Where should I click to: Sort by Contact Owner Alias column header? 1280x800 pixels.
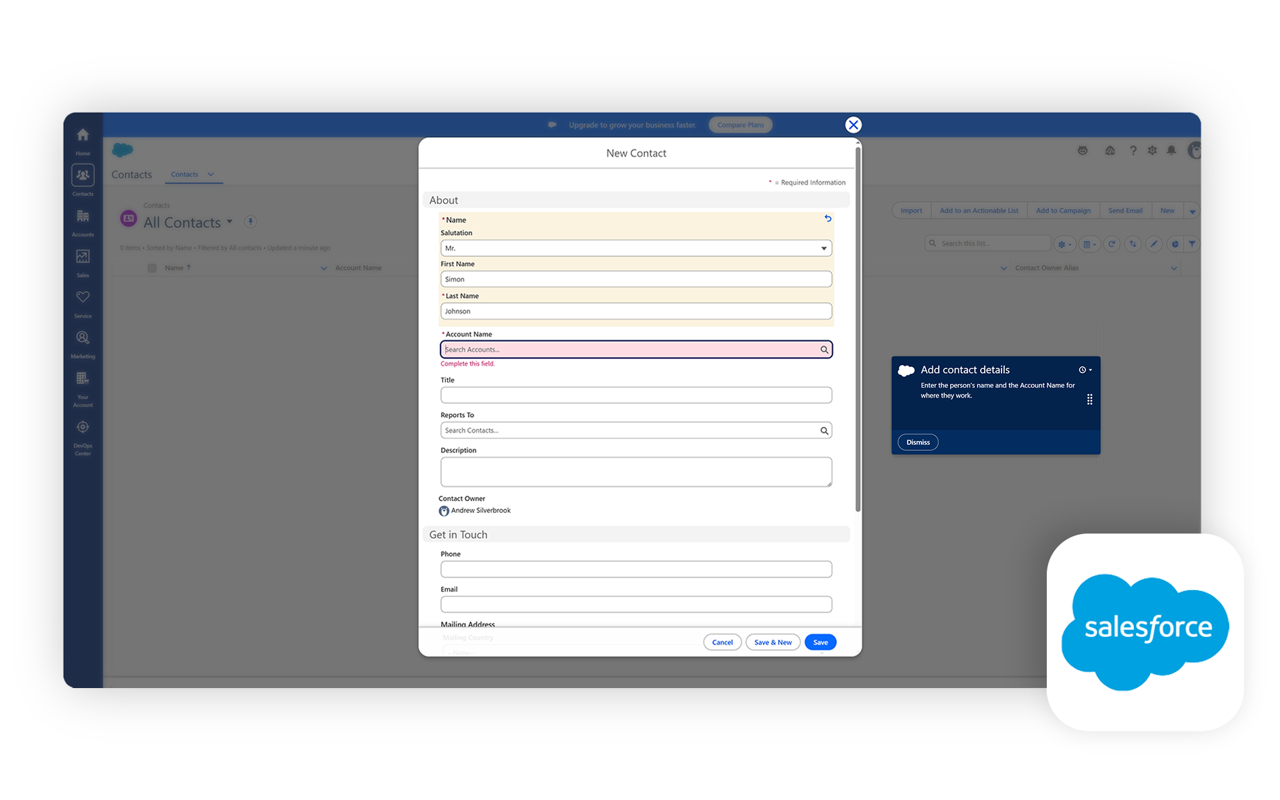pyautogui.click(x=1047, y=268)
